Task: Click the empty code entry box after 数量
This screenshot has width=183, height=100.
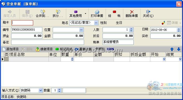Action: (x=74, y=90)
